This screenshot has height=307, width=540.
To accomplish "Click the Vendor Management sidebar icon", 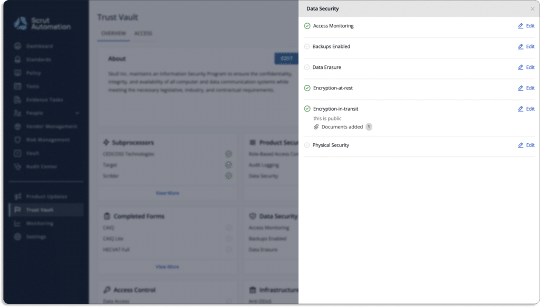I will [x=17, y=126].
